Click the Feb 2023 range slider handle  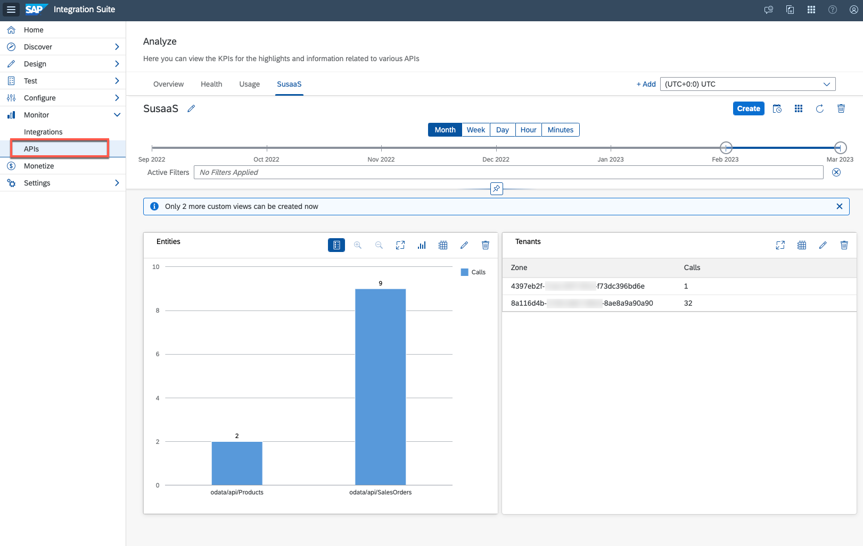(x=726, y=148)
